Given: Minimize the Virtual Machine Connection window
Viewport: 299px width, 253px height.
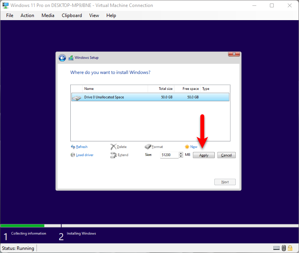Looking at the screenshot, I should (254, 5).
